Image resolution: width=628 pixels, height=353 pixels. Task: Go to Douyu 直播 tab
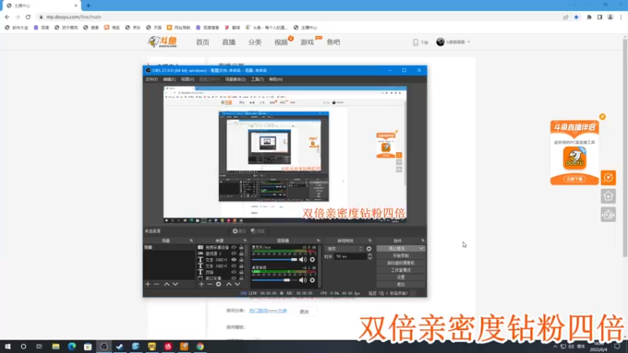[x=228, y=42]
